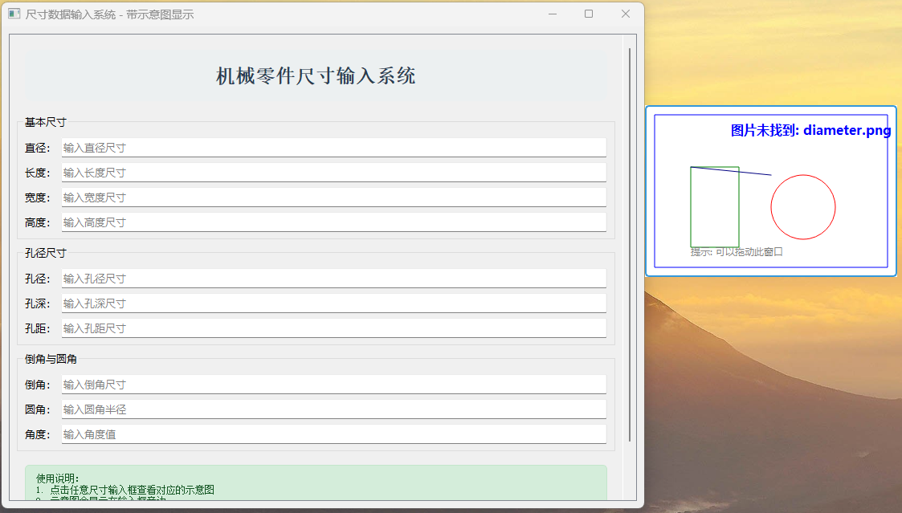Select the 直径 diameter input field
This screenshot has width=902, height=513.
click(333, 147)
